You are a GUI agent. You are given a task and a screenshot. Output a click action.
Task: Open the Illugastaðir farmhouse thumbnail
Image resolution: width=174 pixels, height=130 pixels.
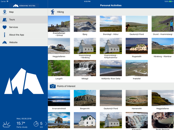tap(136, 46)
